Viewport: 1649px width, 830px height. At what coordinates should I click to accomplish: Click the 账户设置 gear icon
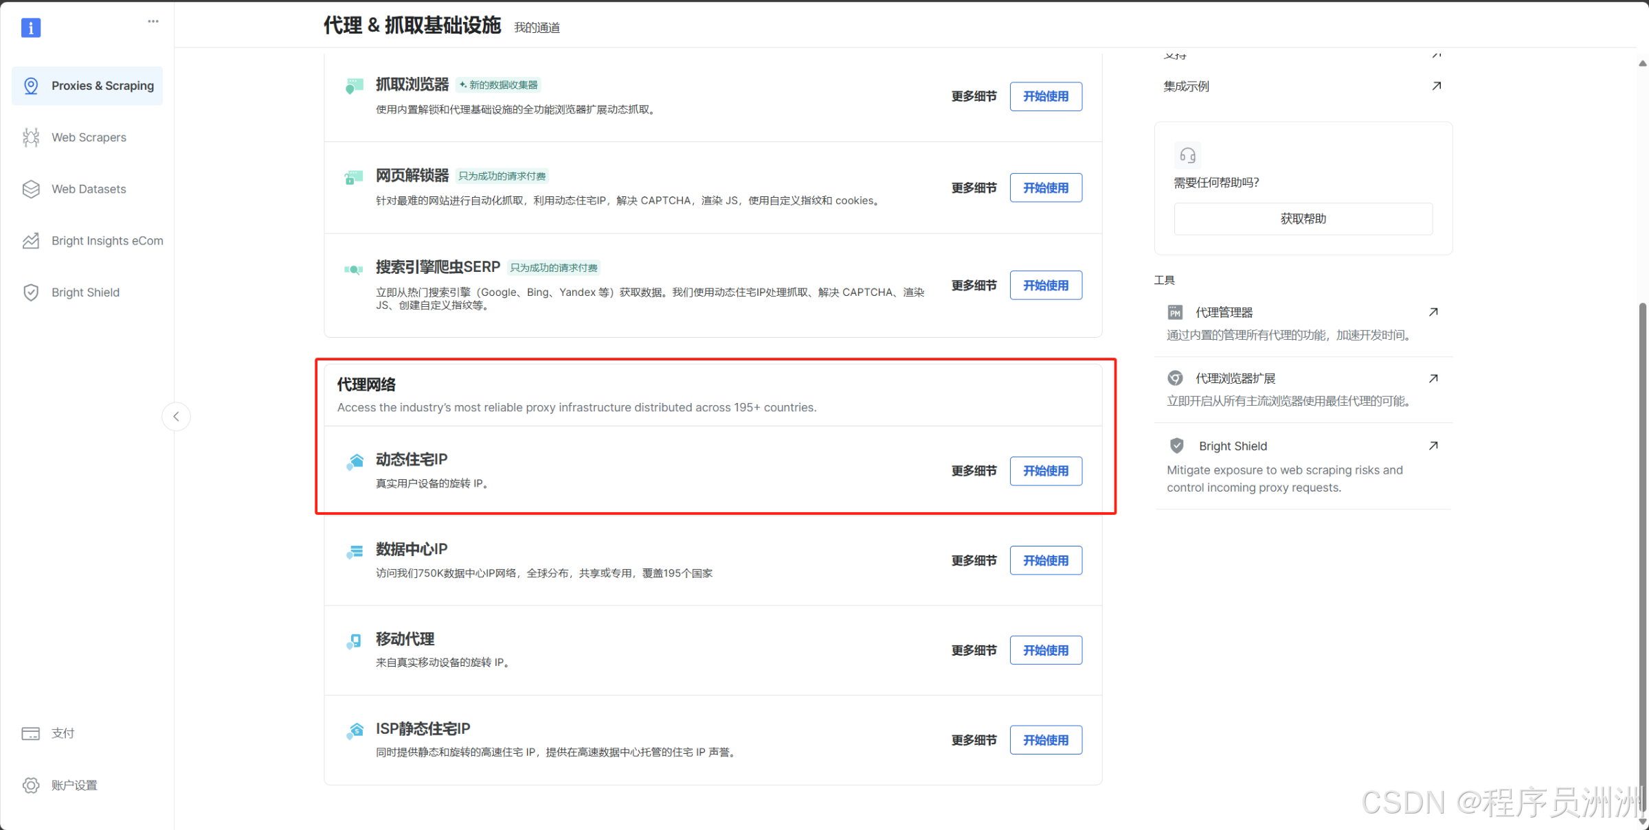click(x=31, y=785)
